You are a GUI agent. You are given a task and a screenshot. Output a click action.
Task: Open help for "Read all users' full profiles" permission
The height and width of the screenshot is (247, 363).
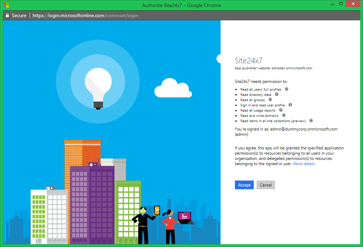click(286, 89)
